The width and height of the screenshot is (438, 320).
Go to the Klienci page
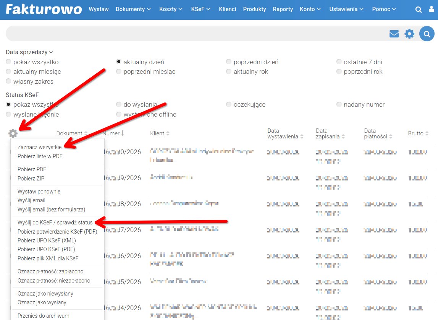[227, 9]
